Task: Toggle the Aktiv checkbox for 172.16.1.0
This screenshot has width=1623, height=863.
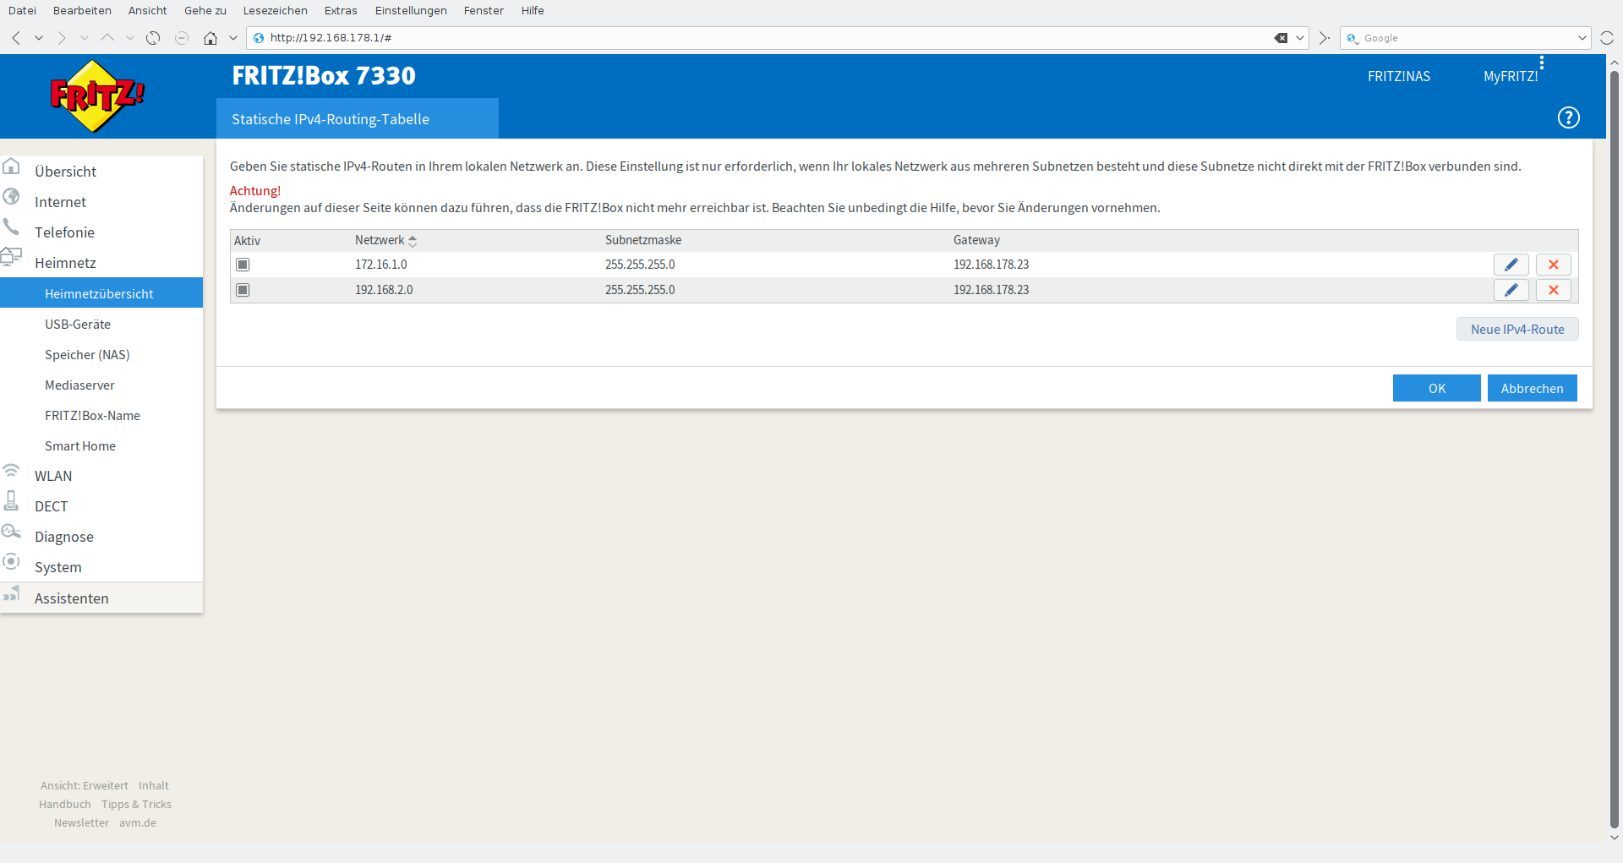Action: [243, 265]
